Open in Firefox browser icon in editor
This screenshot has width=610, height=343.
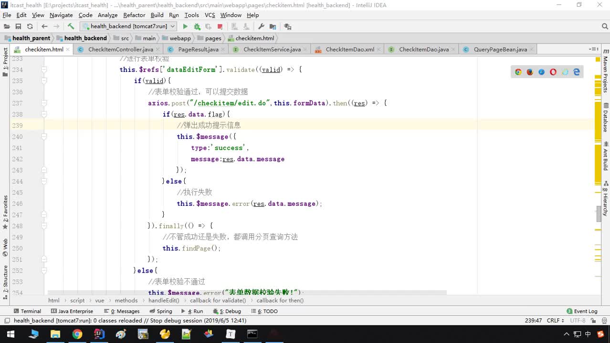(530, 72)
